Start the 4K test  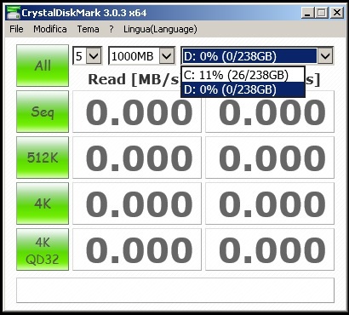click(x=43, y=203)
